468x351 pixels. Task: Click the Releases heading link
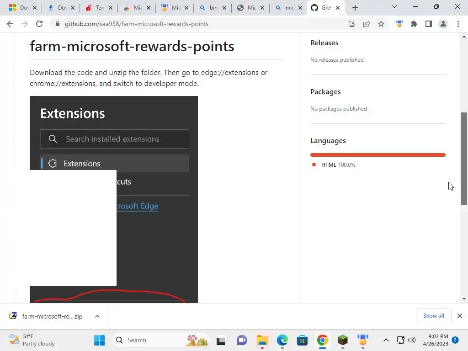(324, 43)
